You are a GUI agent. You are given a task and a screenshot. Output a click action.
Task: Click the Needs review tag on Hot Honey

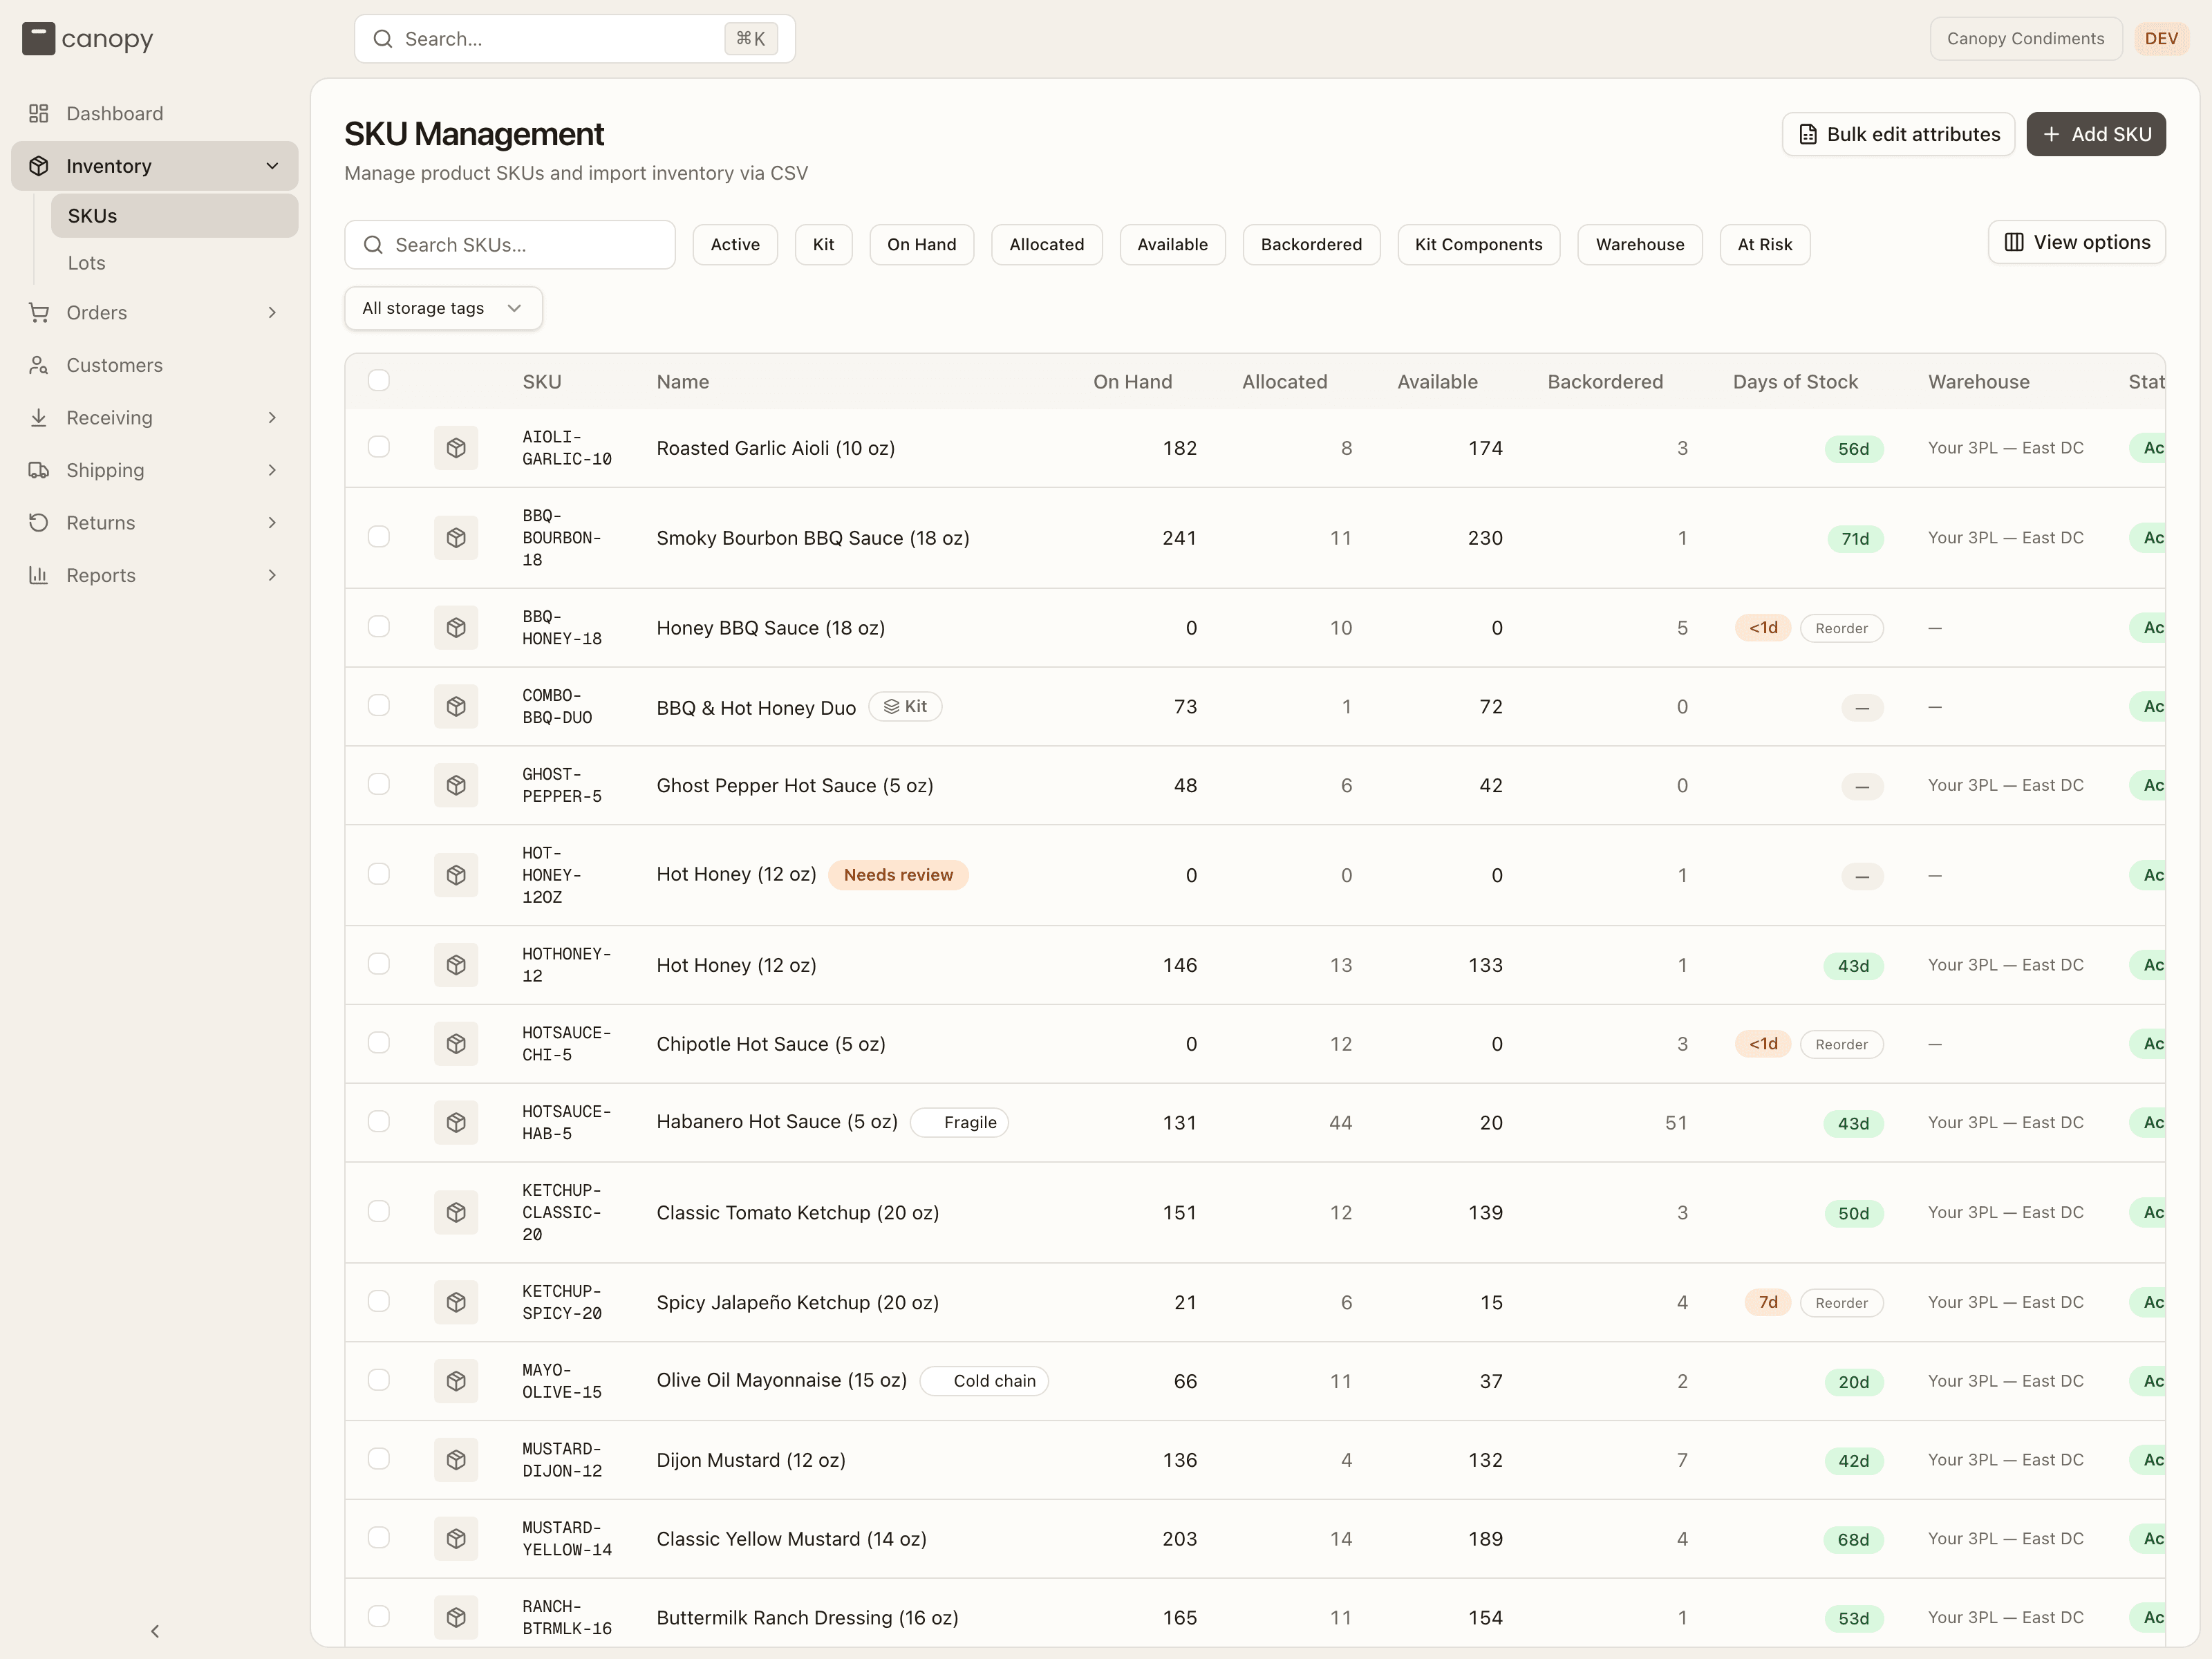tap(898, 875)
